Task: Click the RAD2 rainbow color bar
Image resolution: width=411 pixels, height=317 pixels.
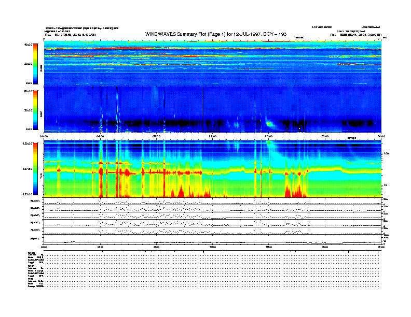Action: click(35, 64)
